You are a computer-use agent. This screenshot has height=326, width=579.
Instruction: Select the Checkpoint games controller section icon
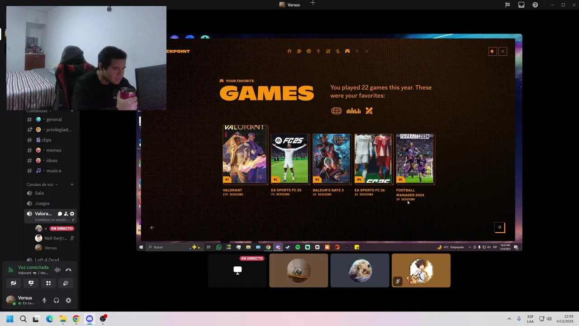(x=347, y=51)
